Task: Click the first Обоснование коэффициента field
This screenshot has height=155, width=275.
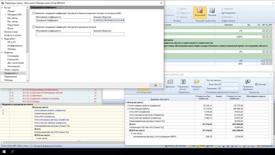Action: click(63, 20)
